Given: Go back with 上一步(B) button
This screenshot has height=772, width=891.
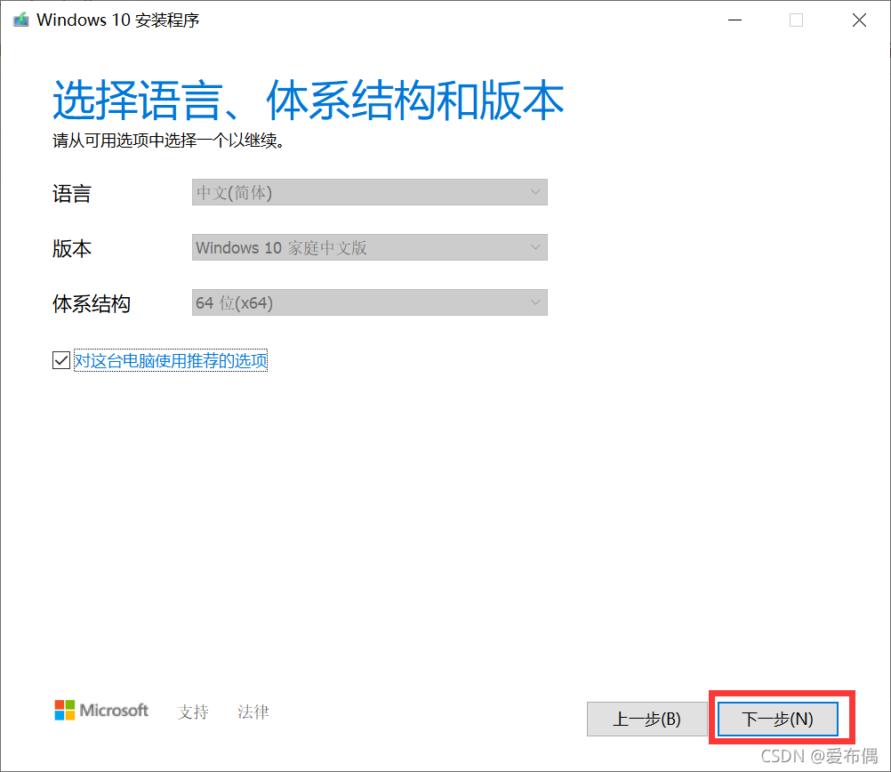Looking at the screenshot, I should pyautogui.click(x=646, y=720).
